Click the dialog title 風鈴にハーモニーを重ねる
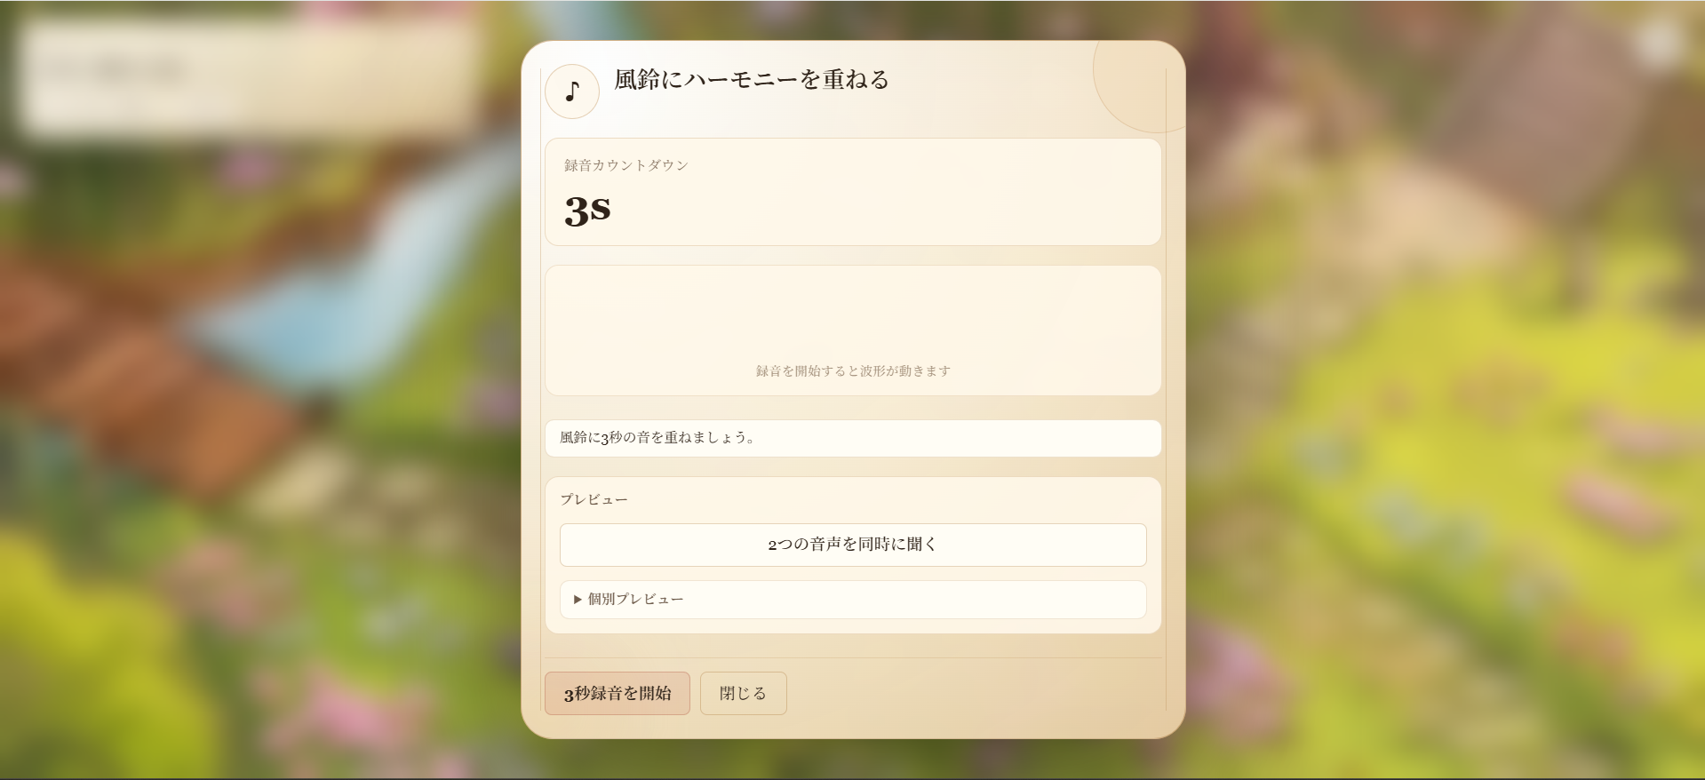This screenshot has height=780, width=1705. tap(749, 80)
